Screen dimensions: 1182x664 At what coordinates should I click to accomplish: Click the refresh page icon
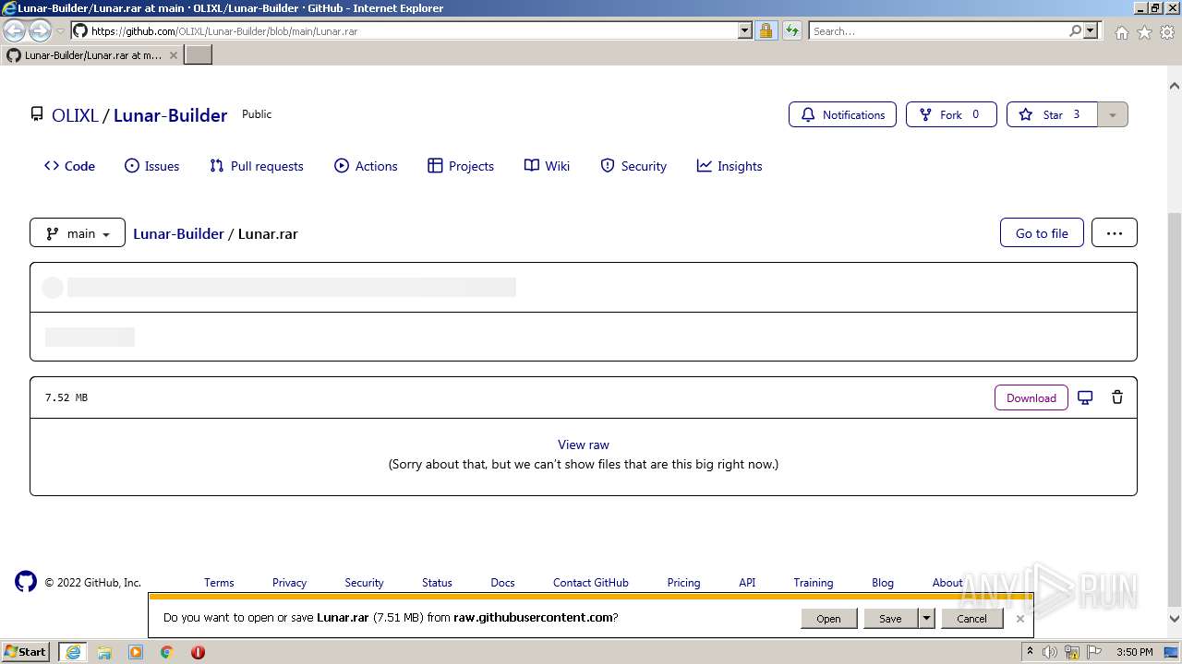tap(792, 31)
